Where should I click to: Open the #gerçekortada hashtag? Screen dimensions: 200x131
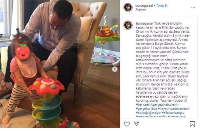point(146,109)
